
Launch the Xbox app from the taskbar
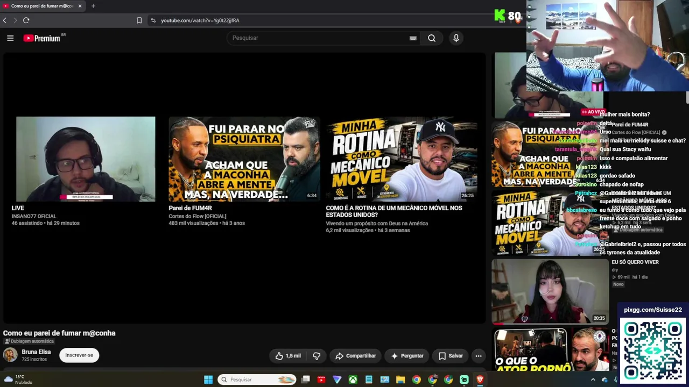click(353, 379)
